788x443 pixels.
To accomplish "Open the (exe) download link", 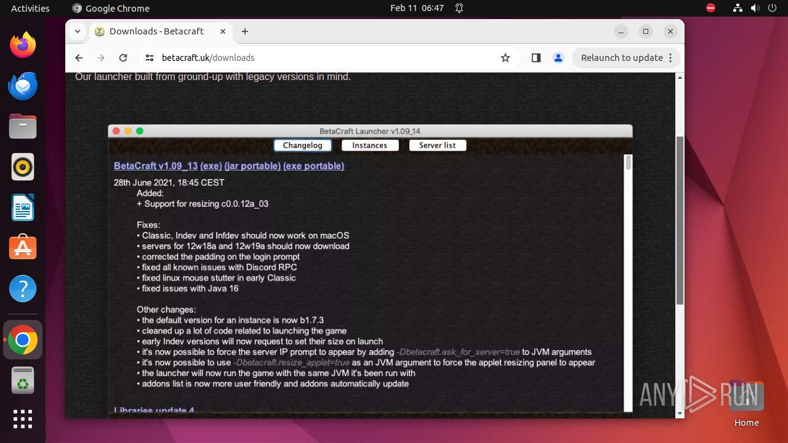I will [x=211, y=166].
